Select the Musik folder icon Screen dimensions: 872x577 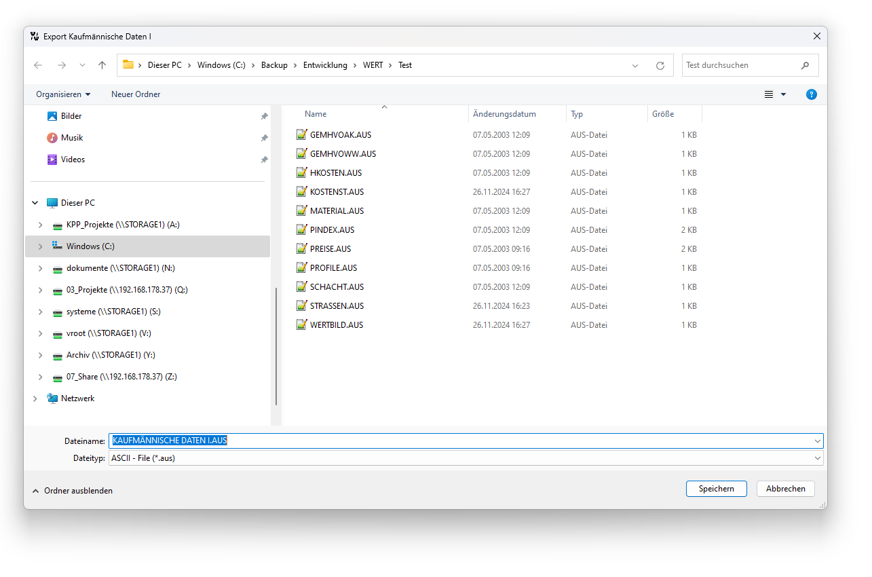[x=52, y=138]
